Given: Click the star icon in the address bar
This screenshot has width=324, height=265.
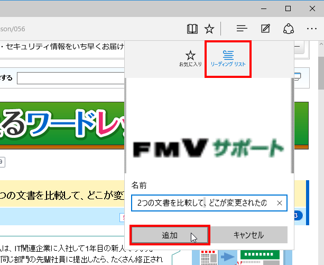Looking at the screenshot, I should (209, 29).
